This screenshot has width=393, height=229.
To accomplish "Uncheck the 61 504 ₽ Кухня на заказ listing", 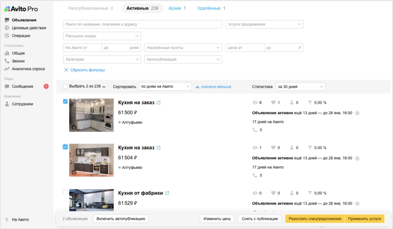I will click(x=65, y=147).
